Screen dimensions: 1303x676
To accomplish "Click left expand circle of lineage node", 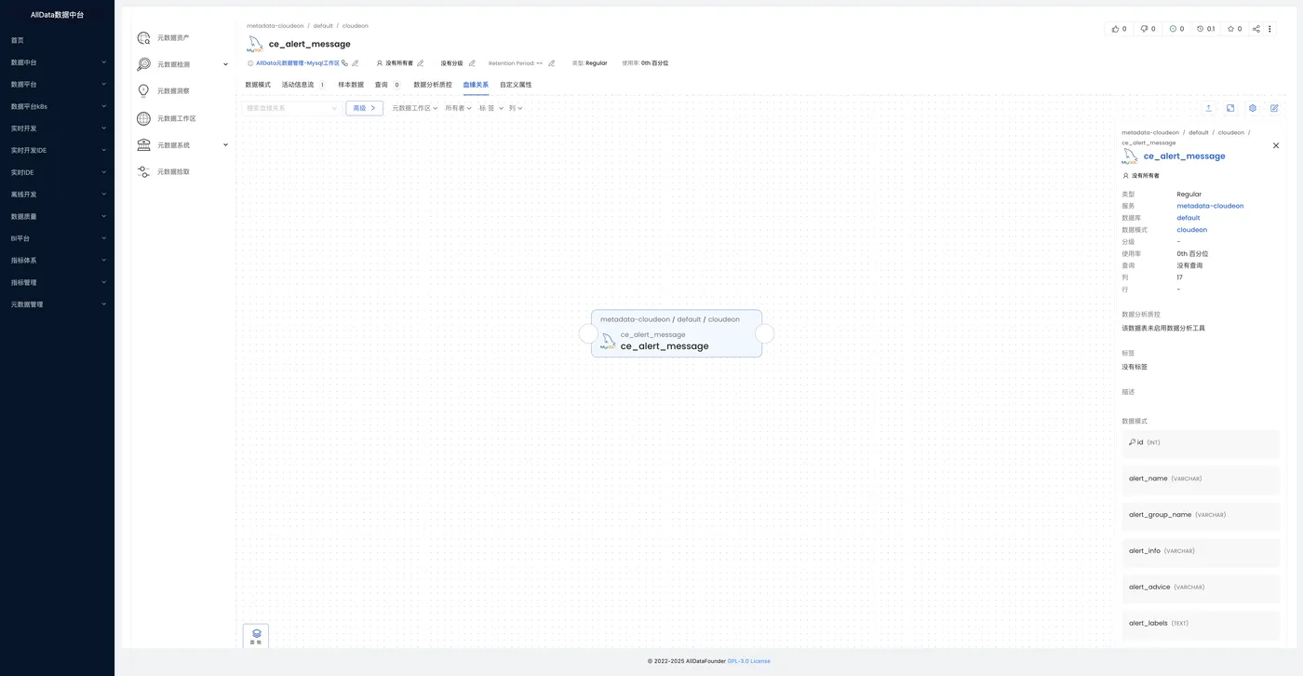I will tap(588, 333).
